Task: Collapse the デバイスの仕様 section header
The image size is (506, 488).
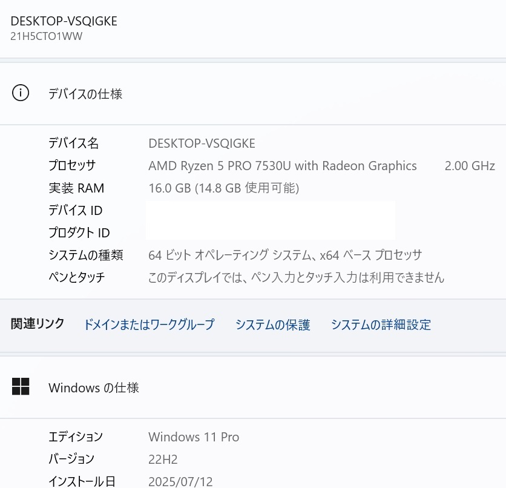Action: (x=253, y=93)
